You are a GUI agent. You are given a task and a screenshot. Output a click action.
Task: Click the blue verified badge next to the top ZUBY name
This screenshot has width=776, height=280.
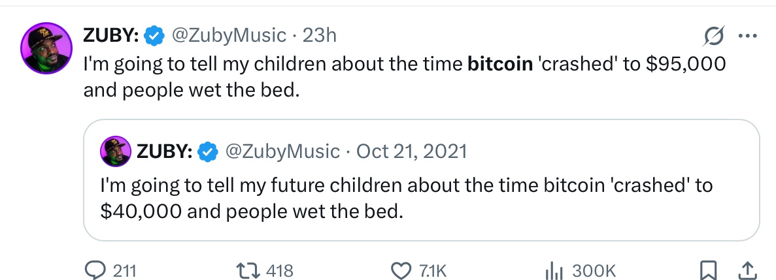153,35
